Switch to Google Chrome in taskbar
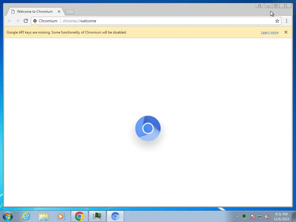 (79, 216)
